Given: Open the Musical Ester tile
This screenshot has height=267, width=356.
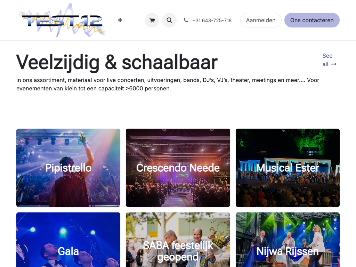Looking at the screenshot, I should pyautogui.click(x=288, y=168).
